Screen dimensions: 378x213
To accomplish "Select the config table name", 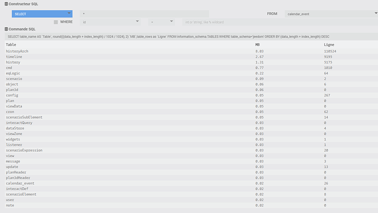I will pos(12,96).
